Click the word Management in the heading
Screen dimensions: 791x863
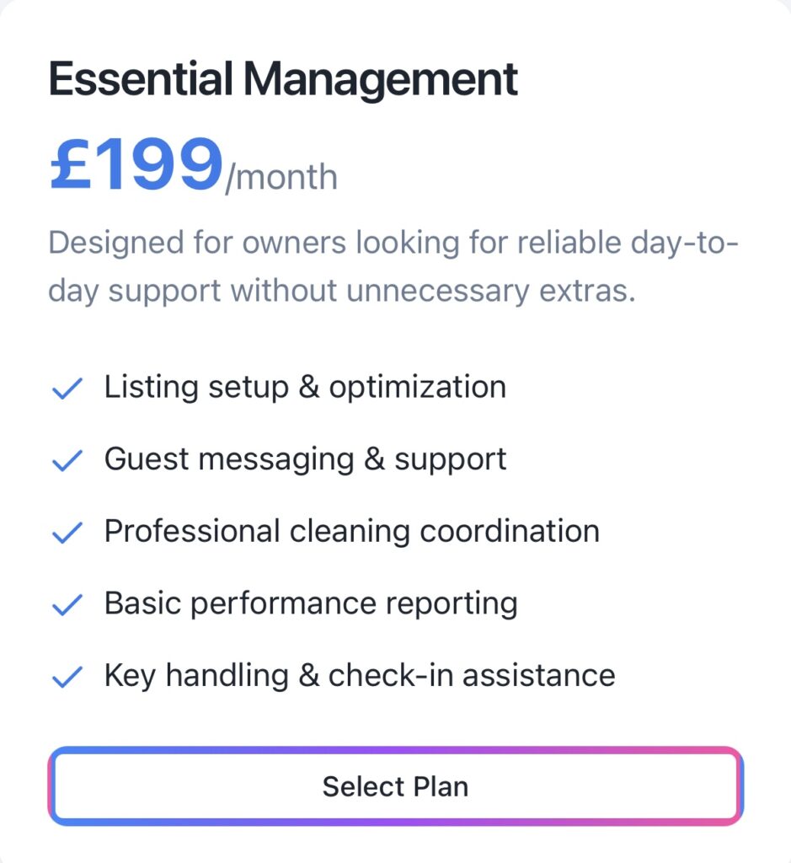coord(381,80)
